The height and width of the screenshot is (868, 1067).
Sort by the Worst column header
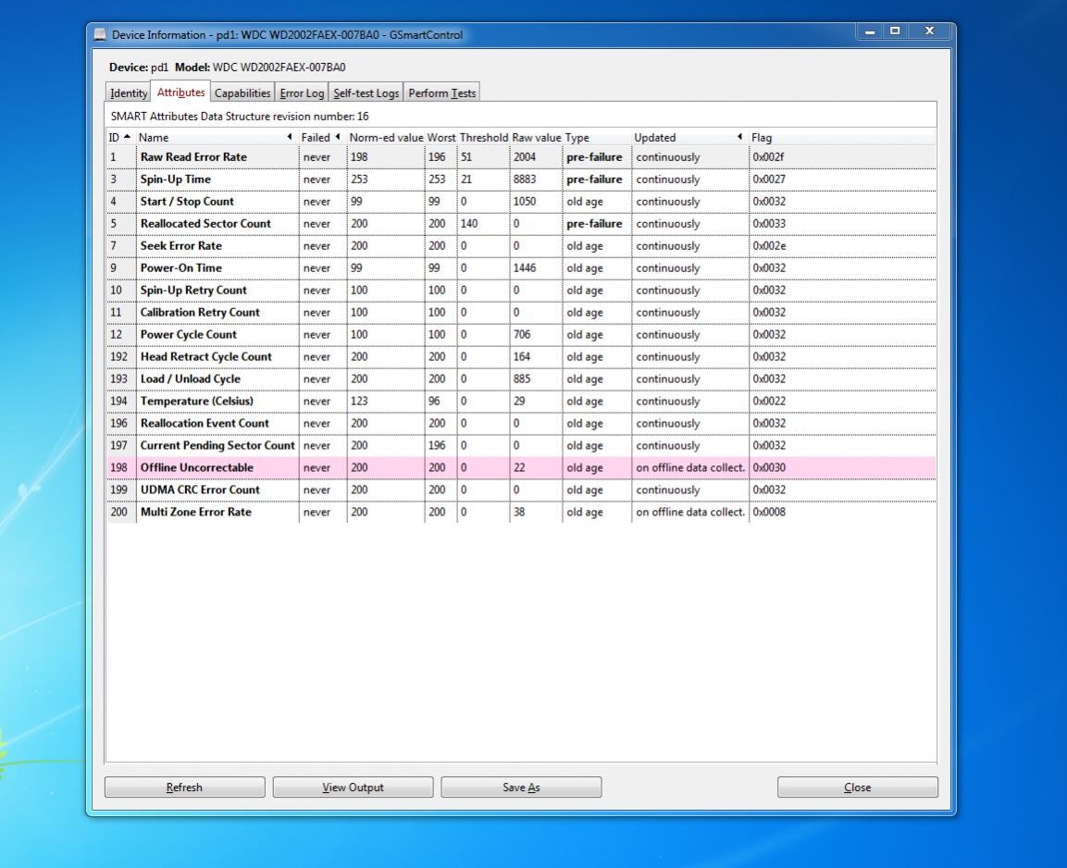tap(440, 137)
